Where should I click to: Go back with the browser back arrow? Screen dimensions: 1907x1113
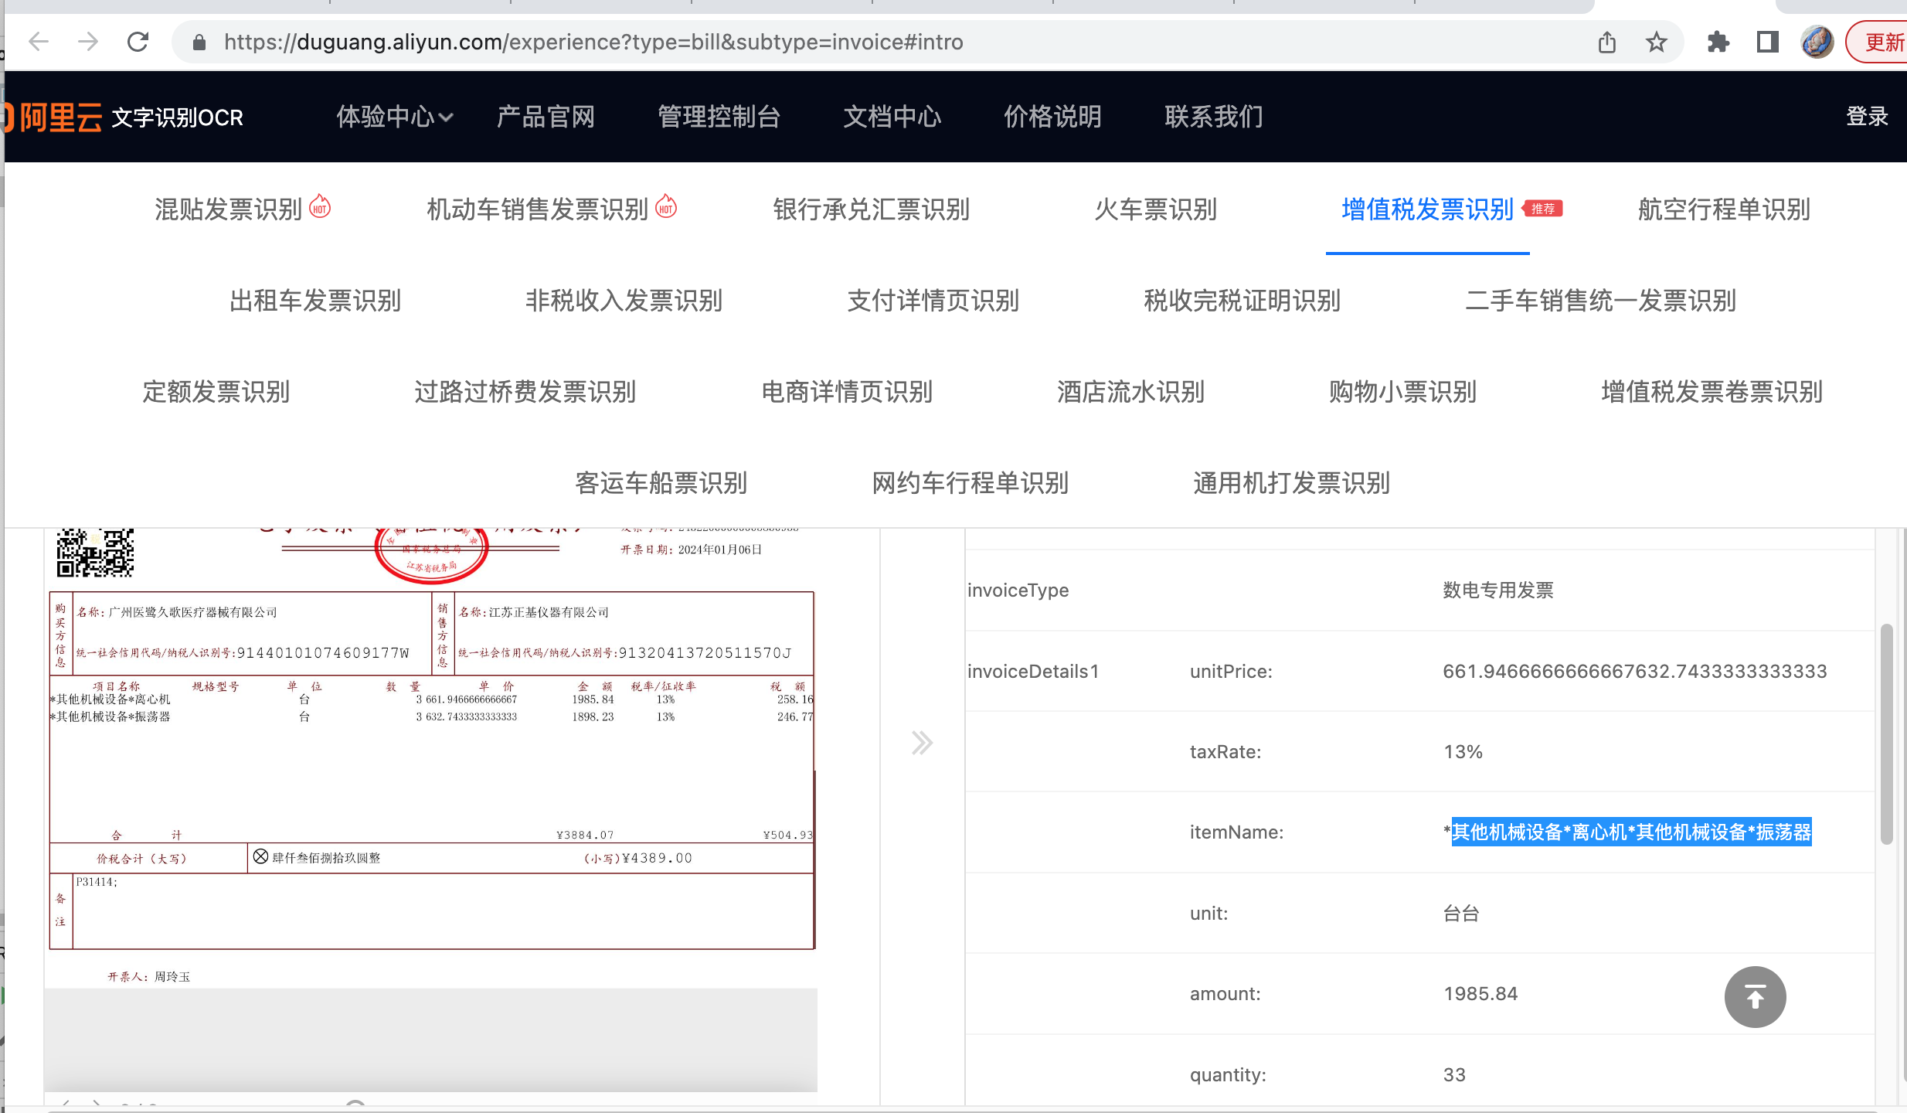pos(38,42)
